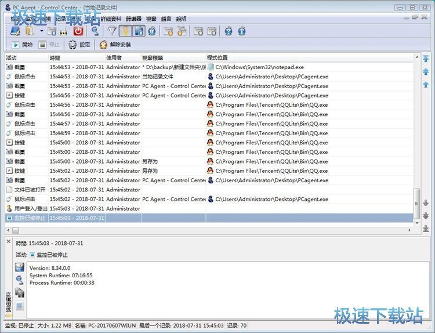Start monitoring with the 開始 button
The height and width of the screenshot is (333, 435).
pos(21,45)
